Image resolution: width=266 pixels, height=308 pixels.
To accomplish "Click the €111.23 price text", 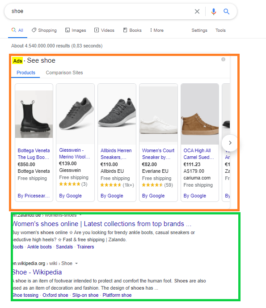I will click(192, 164).
